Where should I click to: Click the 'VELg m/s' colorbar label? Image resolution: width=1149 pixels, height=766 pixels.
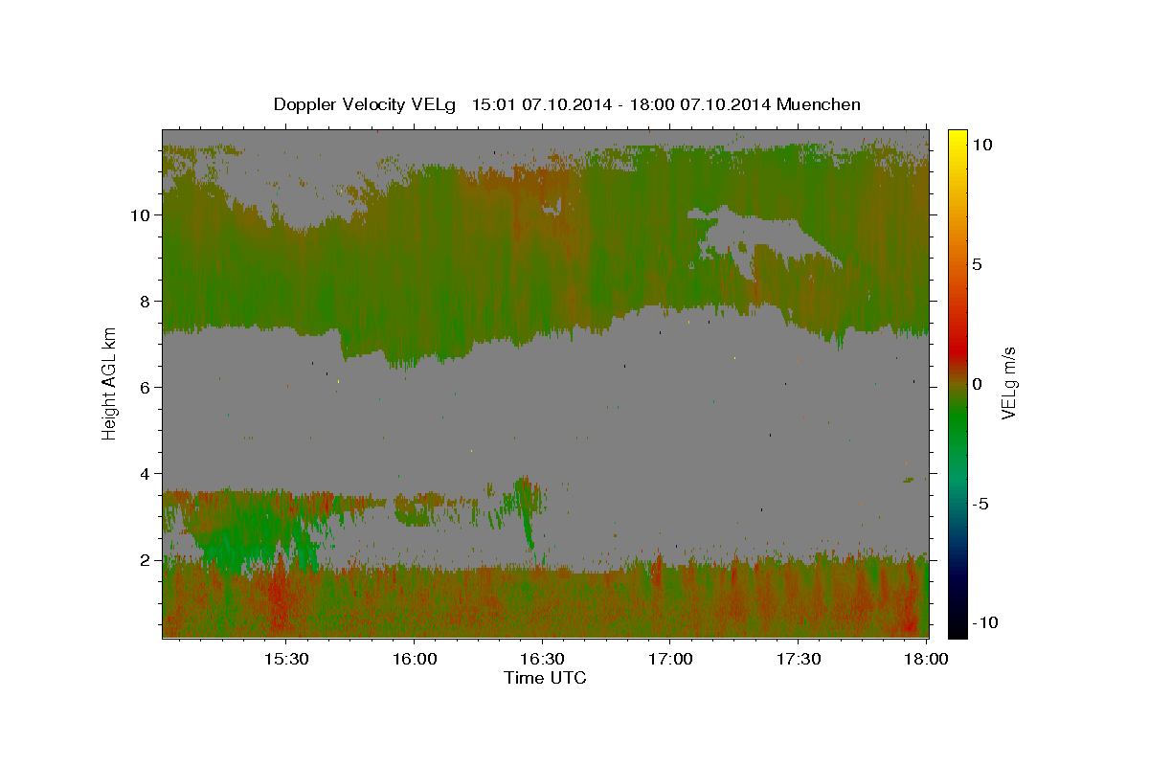(x=1008, y=383)
